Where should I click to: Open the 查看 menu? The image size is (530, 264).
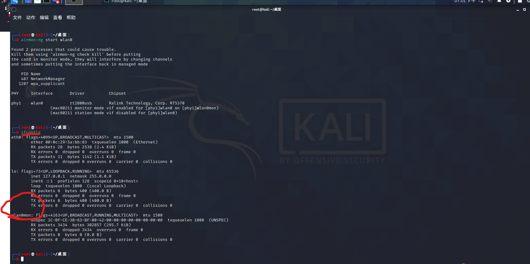pos(58,18)
